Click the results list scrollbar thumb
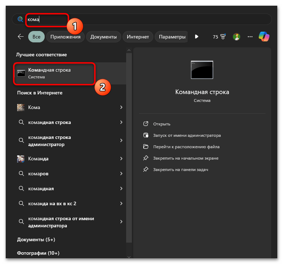This screenshot has height=264, width=283. pos(129,147)
